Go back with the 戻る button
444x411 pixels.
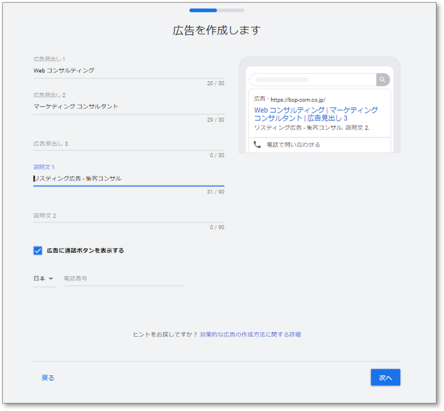(x=48, y=378)
